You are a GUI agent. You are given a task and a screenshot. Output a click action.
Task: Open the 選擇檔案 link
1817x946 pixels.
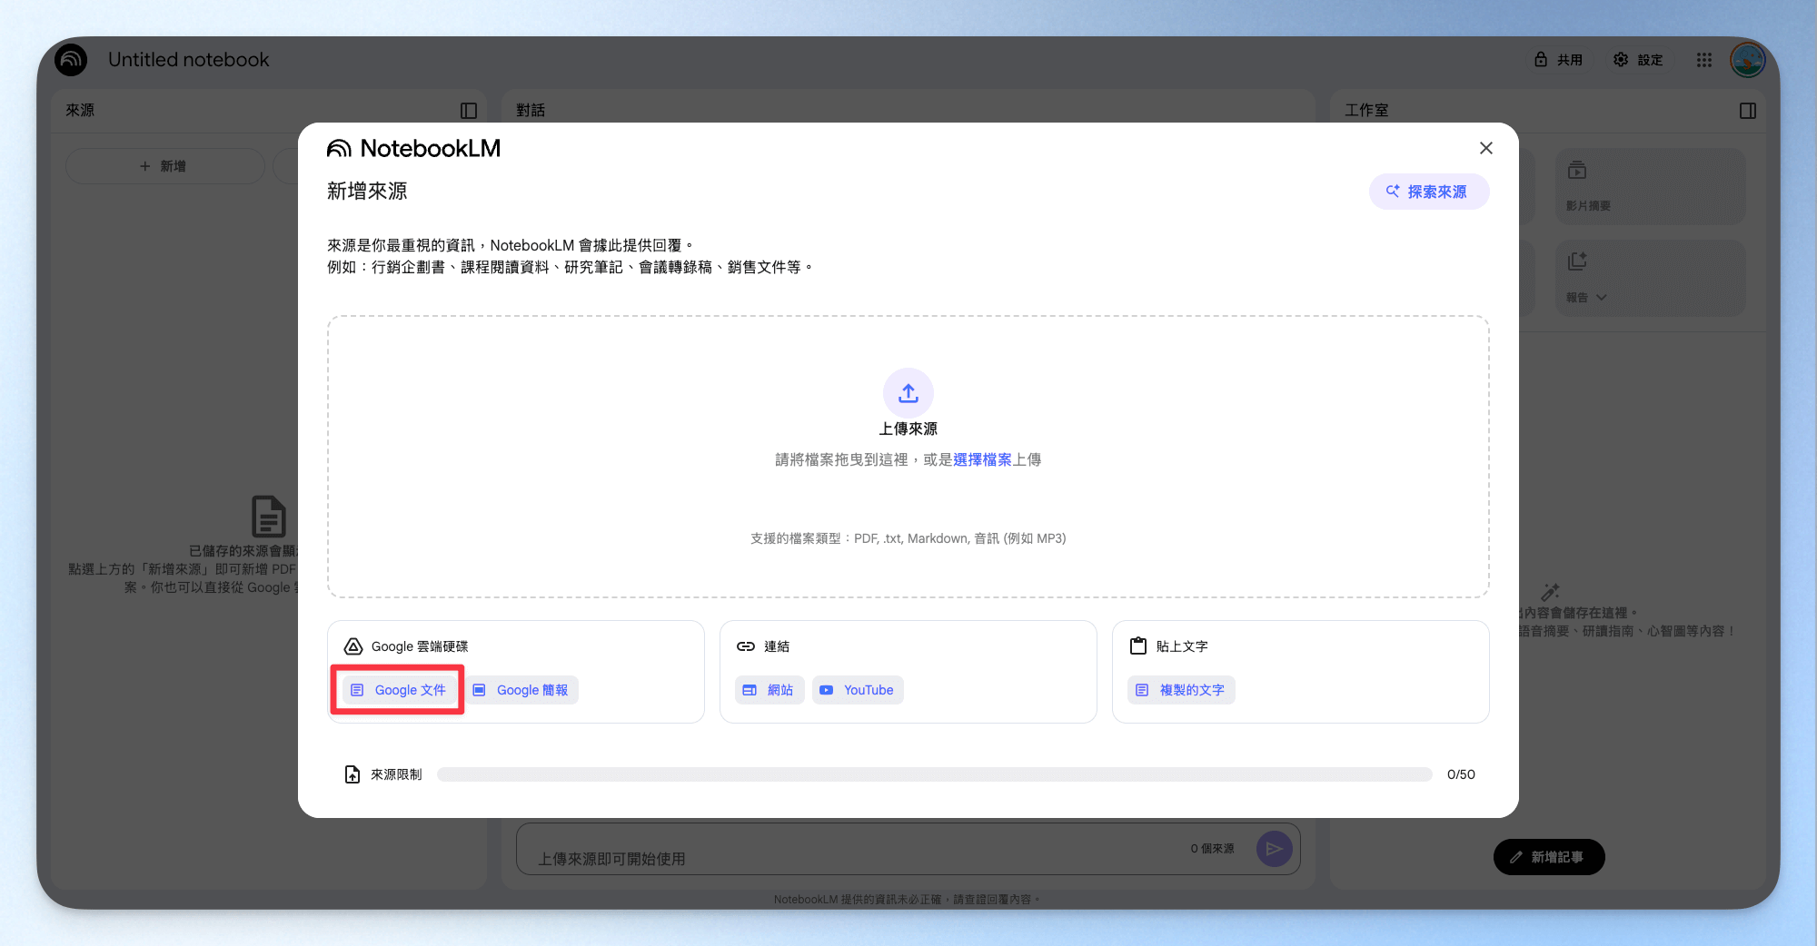pos(982,459)
